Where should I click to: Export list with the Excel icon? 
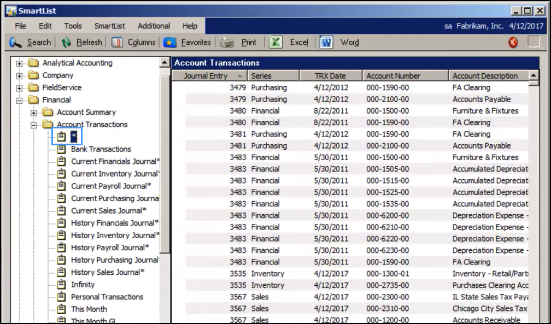(276, 43)
